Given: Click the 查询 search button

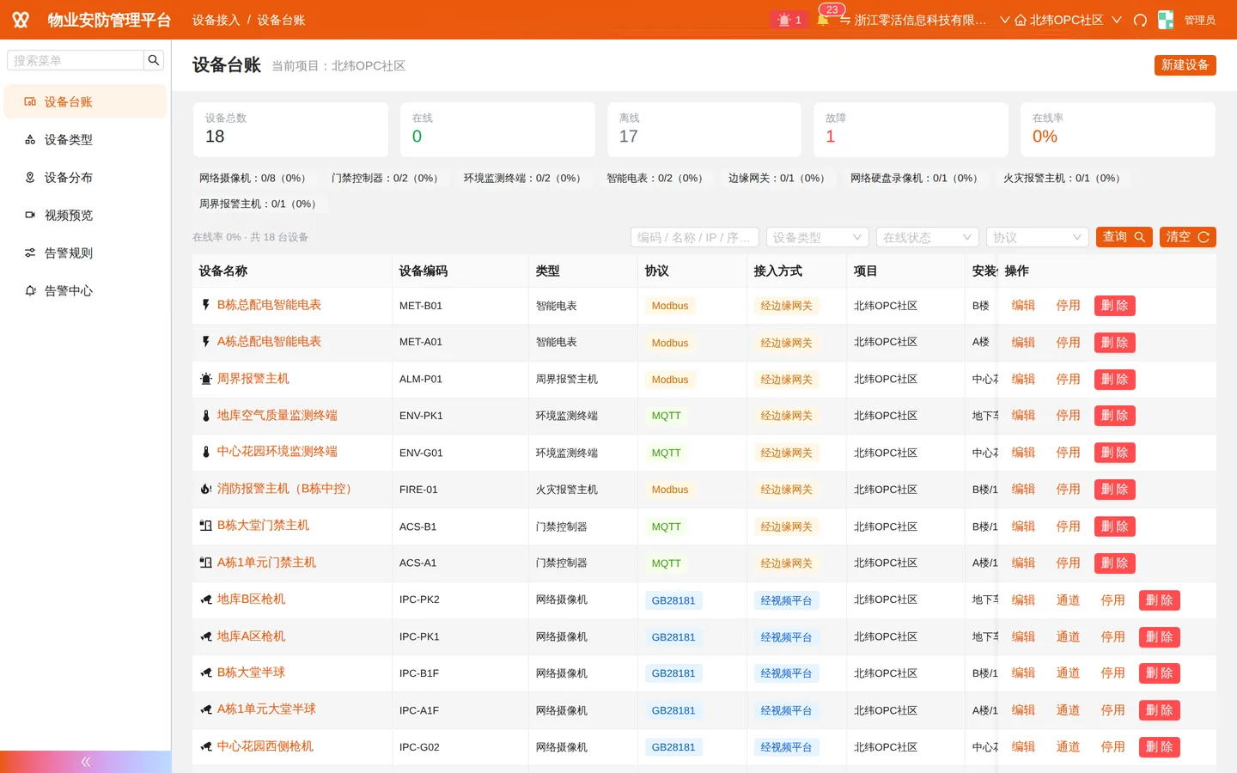Looking at the screenshot, I should (x=1124, y=237).
